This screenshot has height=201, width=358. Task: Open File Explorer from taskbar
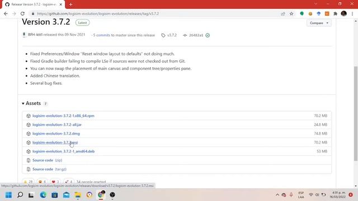(x=78, y=195)
